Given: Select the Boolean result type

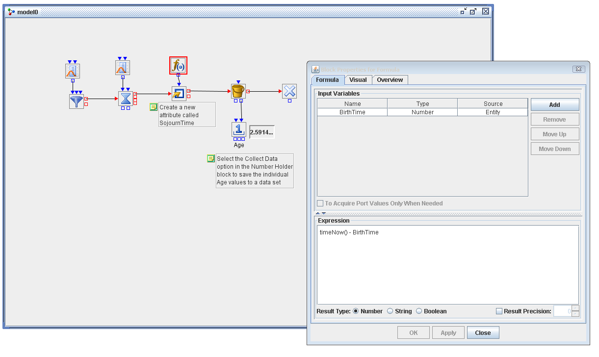Looking at the screenshot, I should (x=419, y=311).
